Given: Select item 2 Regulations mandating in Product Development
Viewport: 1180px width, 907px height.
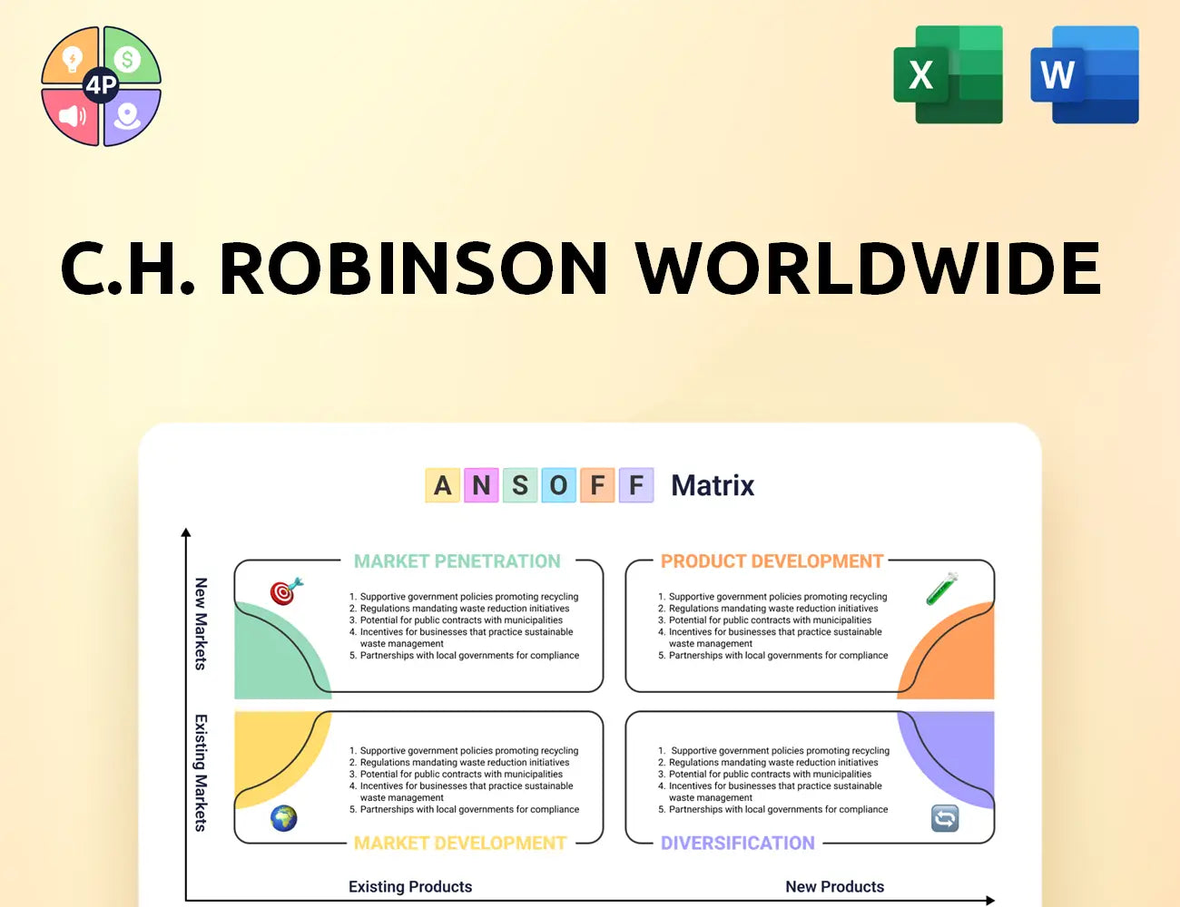Looking at the screenshot, I should point(768,609).
